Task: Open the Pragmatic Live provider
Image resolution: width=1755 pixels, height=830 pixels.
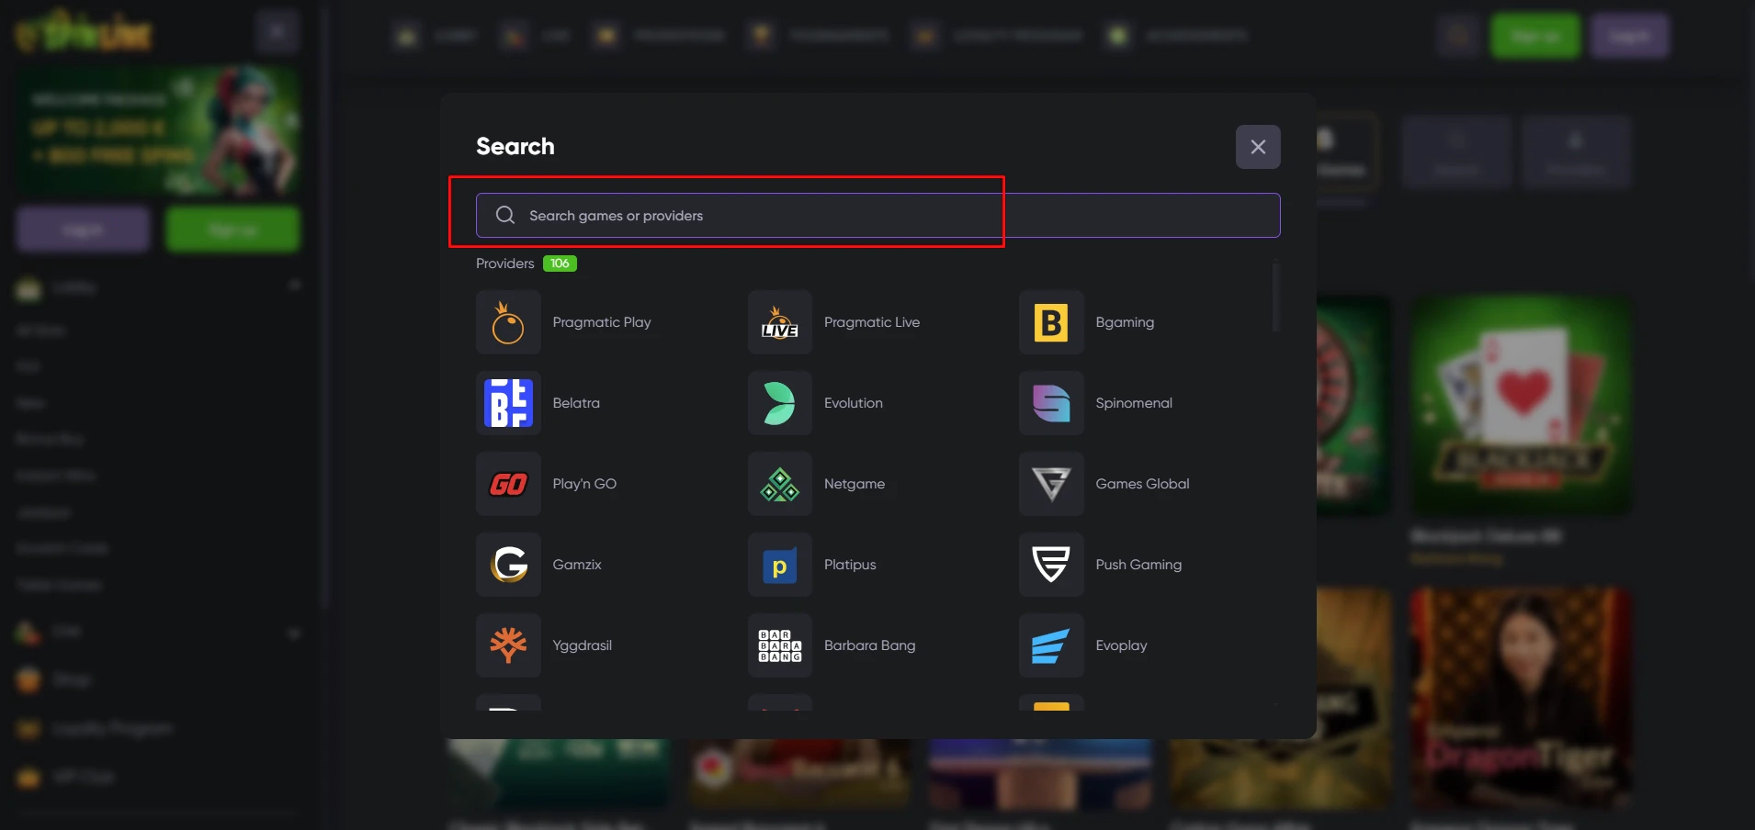Action: point(834,322)
